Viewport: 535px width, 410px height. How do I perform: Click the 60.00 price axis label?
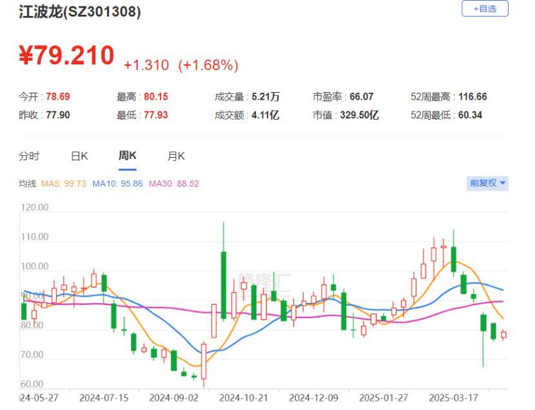click(x=32, y=384)
